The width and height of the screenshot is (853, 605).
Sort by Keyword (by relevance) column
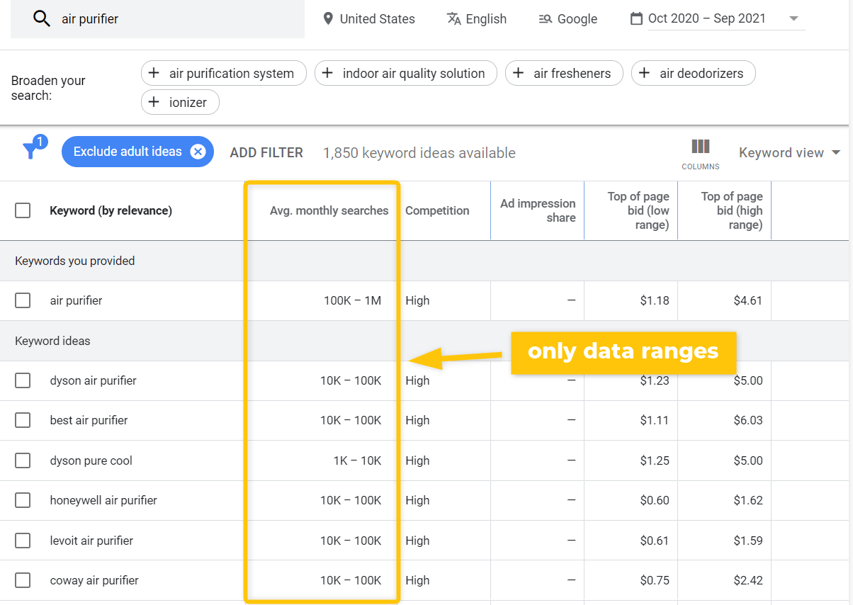pos(111,210)
